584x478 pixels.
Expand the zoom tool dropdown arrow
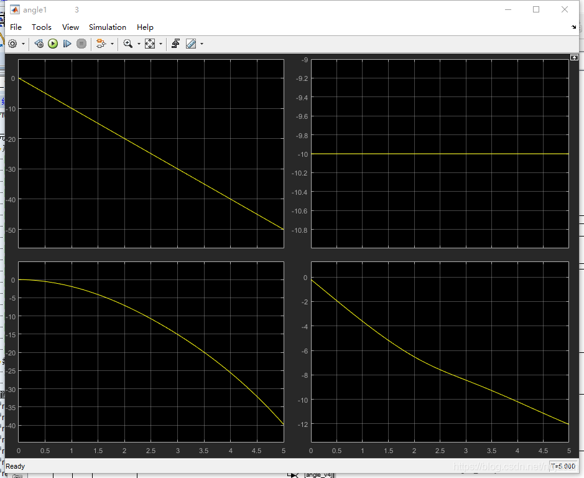click(x=139, y=44)
